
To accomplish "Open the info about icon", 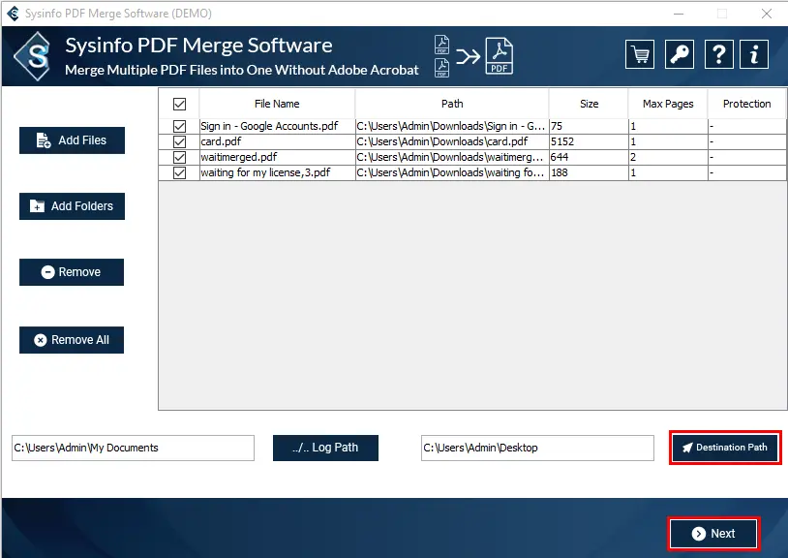I will pyautogui.click(x=754, y=55).
